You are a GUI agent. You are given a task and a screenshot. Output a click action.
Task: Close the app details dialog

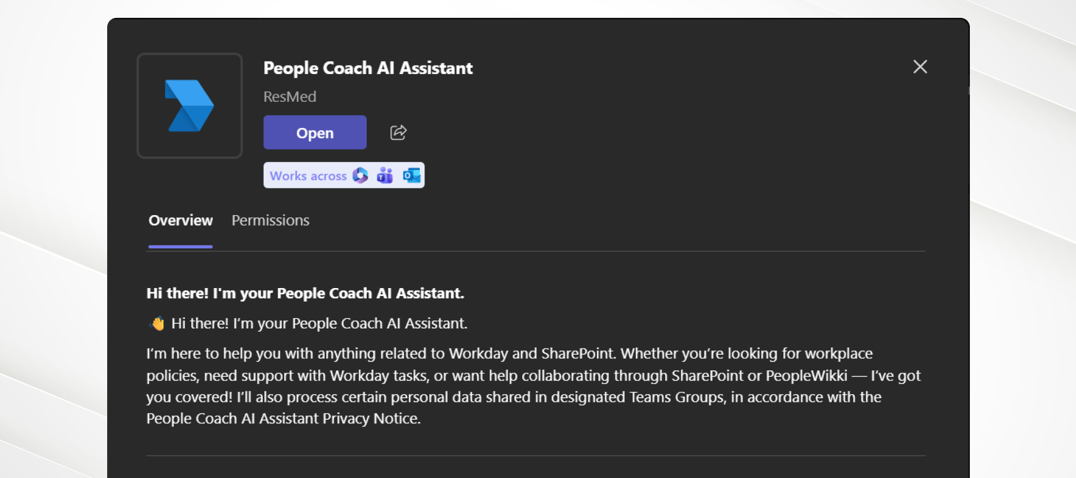click(x=920, y=67)
